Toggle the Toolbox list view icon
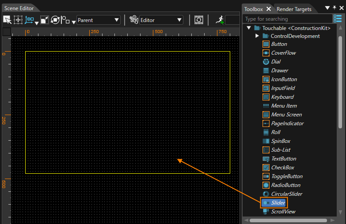 338,19
